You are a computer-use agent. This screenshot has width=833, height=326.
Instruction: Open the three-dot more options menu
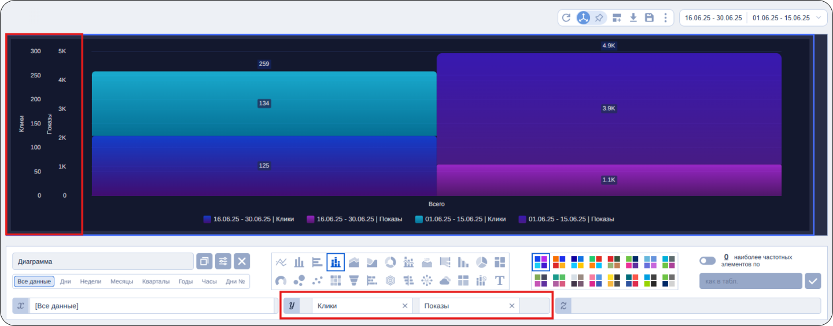point(665,18)
